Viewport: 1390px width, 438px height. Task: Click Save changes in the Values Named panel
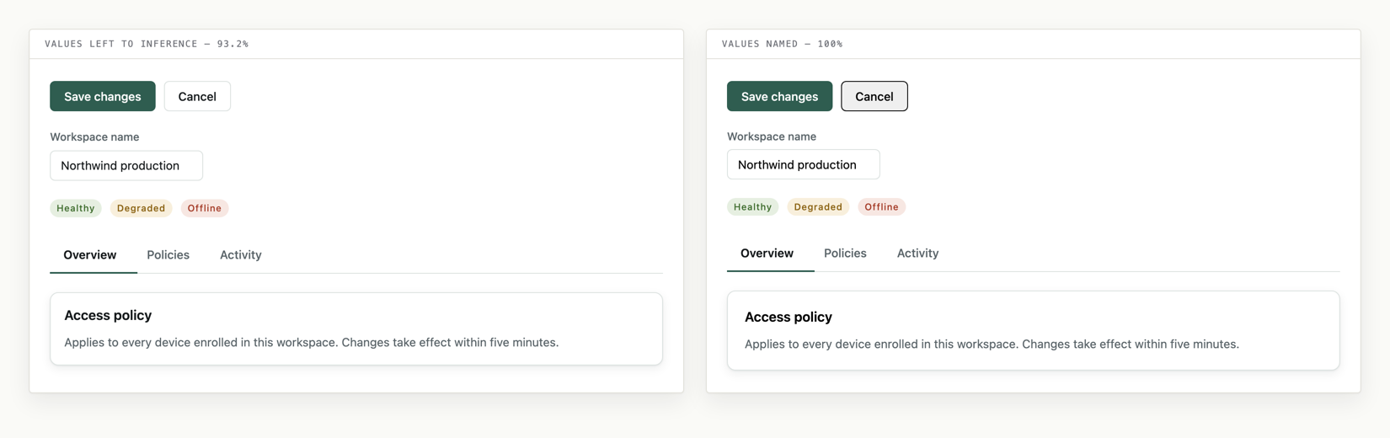click(x=779, y=96)
